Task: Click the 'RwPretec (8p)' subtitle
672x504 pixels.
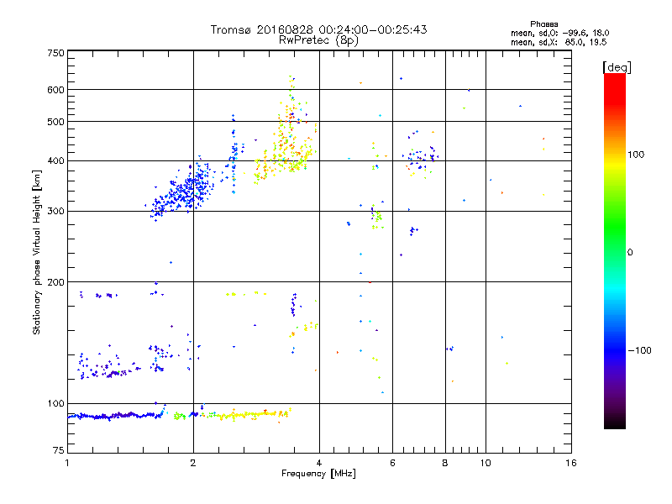Action: pyautogui.click(x=318, y=40)
